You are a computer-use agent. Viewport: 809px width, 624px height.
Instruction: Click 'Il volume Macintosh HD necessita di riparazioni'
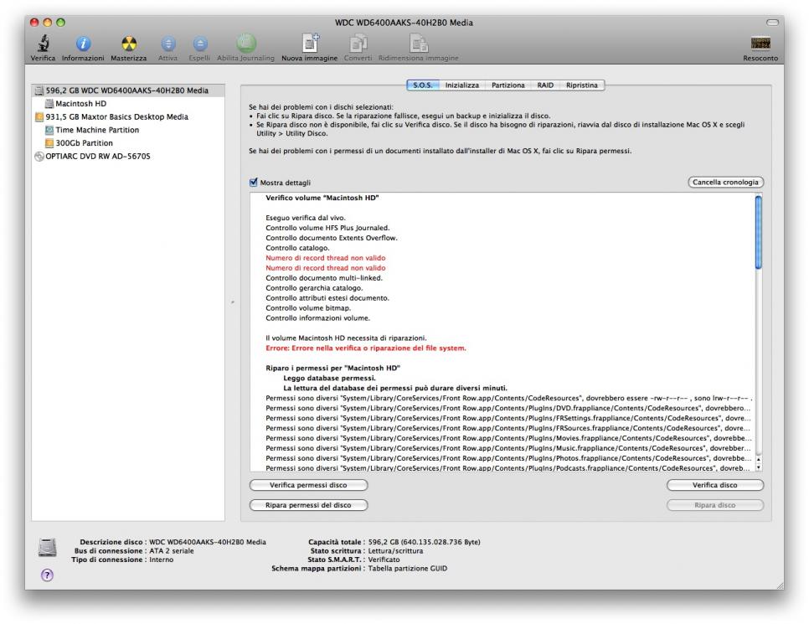[x=346, y=338]
